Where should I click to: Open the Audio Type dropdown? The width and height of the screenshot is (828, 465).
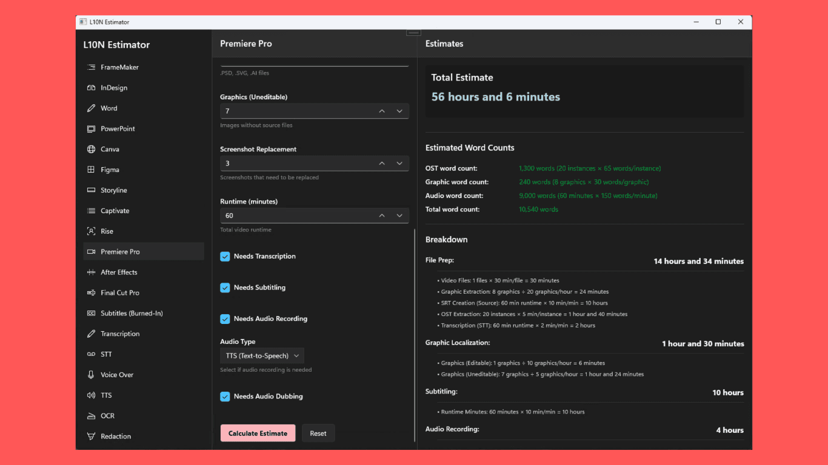point(262,355)
